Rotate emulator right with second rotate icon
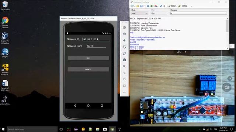Viewport: 236px width, 132px height. click(x=124, y=53)
